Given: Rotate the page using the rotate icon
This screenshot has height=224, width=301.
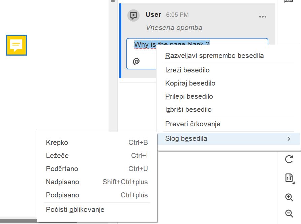Looking at the screenshot, I should tap(289, 159).
